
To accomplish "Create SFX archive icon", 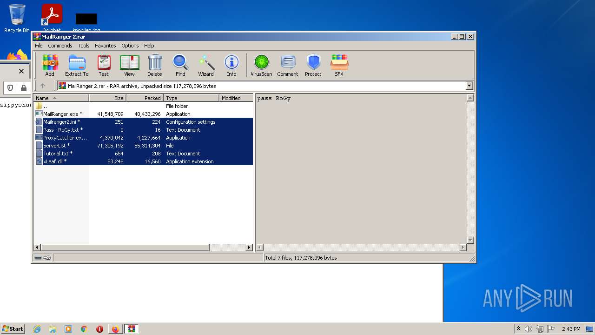I will (339, 65).
